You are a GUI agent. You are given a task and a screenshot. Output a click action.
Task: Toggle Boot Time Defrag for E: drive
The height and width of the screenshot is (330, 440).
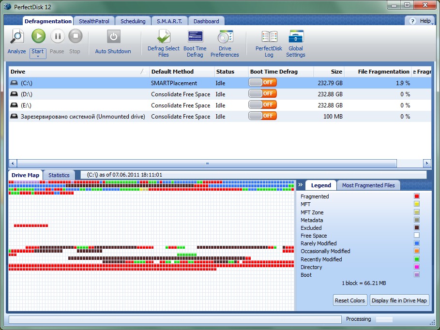coord(263,105)
